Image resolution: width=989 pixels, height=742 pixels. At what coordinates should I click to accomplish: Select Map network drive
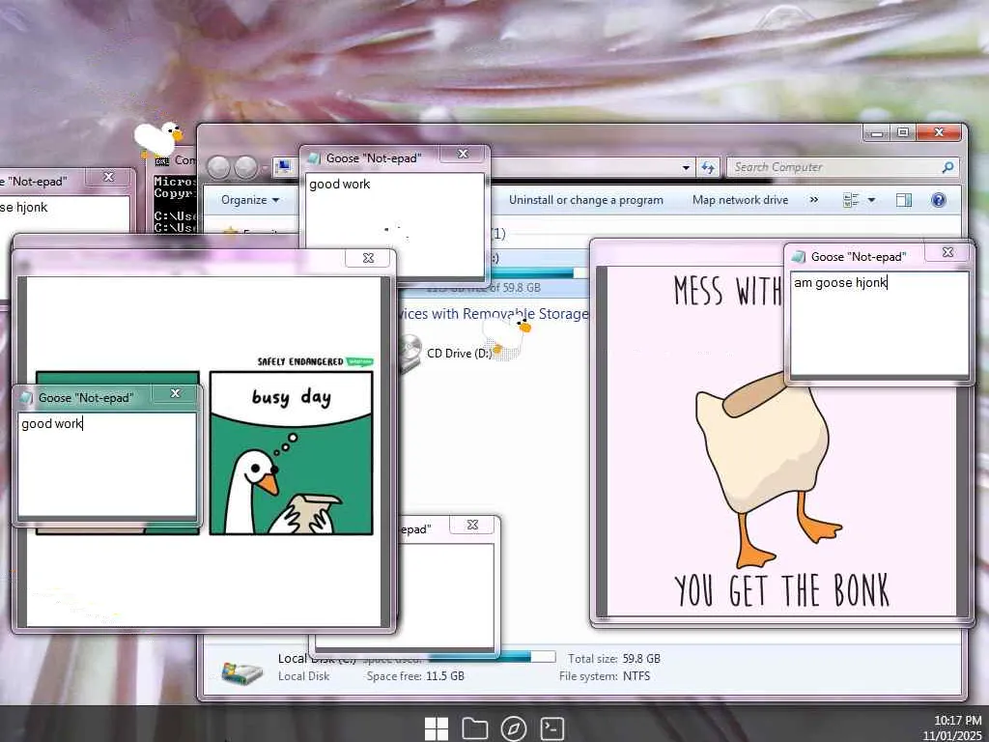pos(740,200)
